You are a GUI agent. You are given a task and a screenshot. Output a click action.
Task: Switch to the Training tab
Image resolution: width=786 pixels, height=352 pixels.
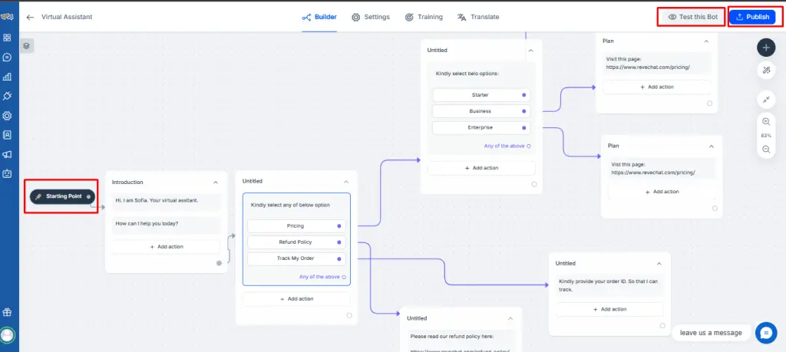[x=424, y=17]
